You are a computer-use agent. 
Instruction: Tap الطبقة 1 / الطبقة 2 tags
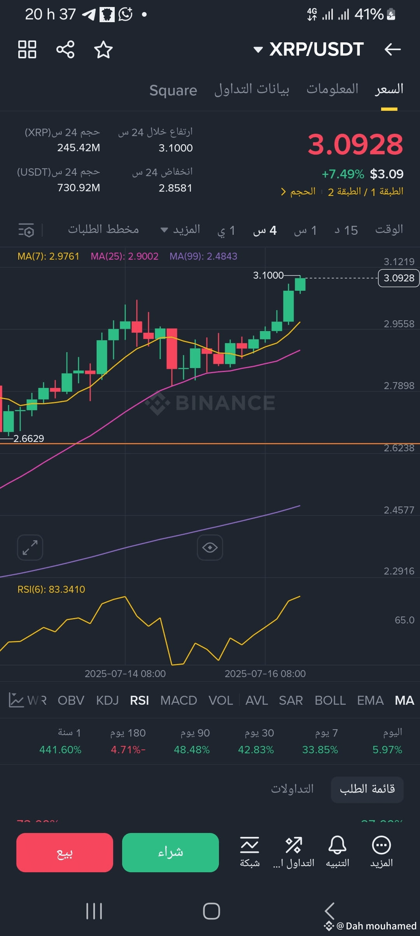(x=366, y=192)
